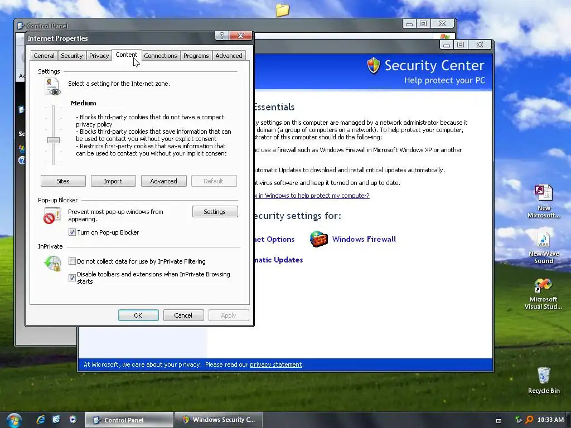Open the Recycle Bin on desktop

(543, 380)
